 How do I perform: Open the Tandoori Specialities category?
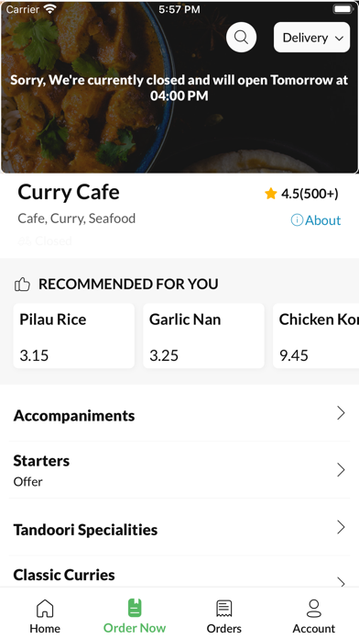click(179, 527)
